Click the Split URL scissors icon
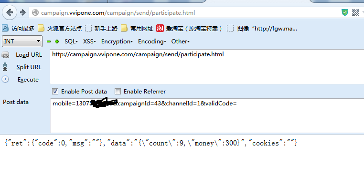The height and width of the screenshot is (176, 364). coord(5,67)
